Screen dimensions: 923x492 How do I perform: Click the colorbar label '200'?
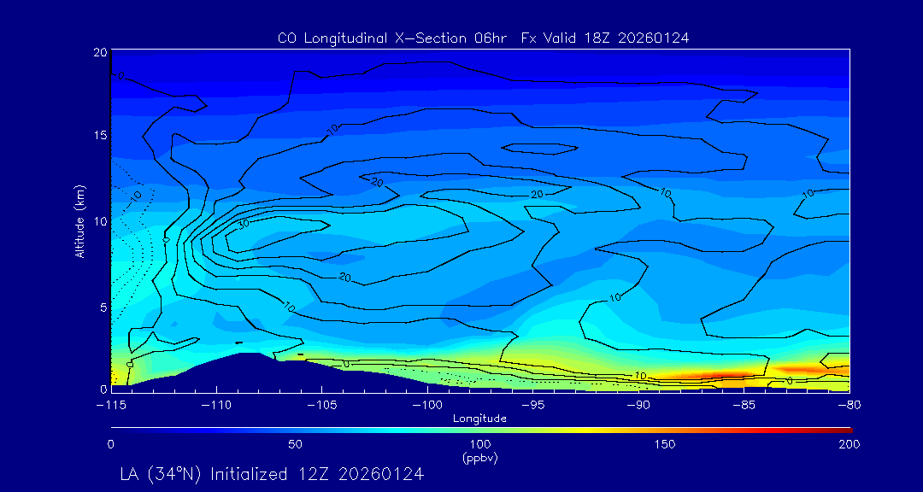850,445
